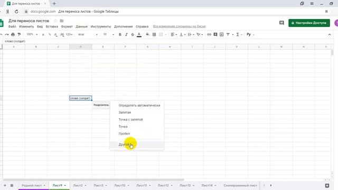Collapse the menus with the chevron arrow

pos(330,34)
